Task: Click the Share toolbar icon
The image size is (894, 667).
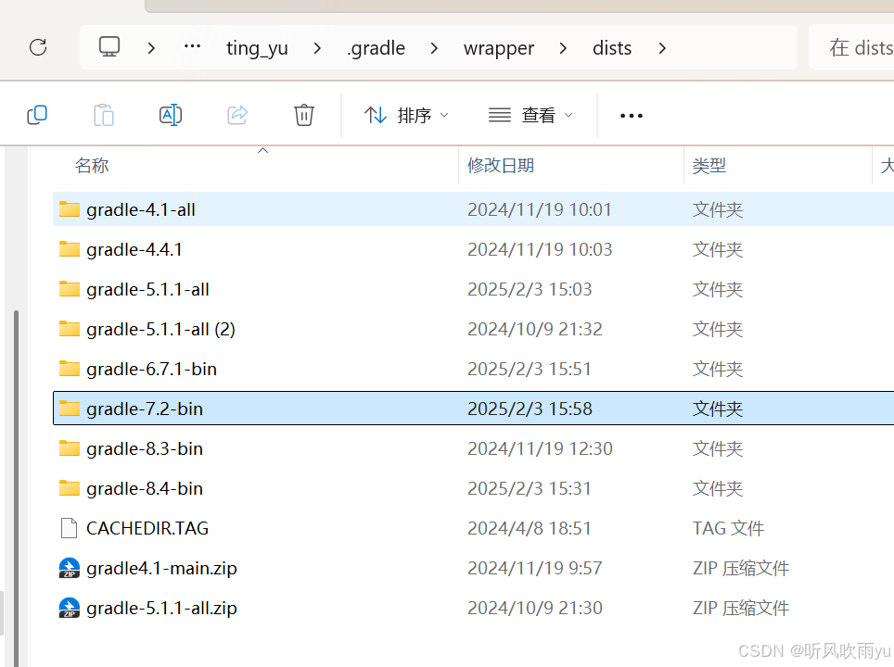Action: click(x=237, y=115)
